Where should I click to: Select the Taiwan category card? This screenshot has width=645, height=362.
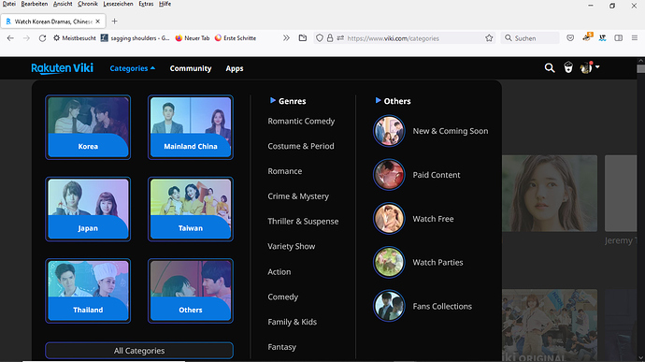[x=191, y=209]
